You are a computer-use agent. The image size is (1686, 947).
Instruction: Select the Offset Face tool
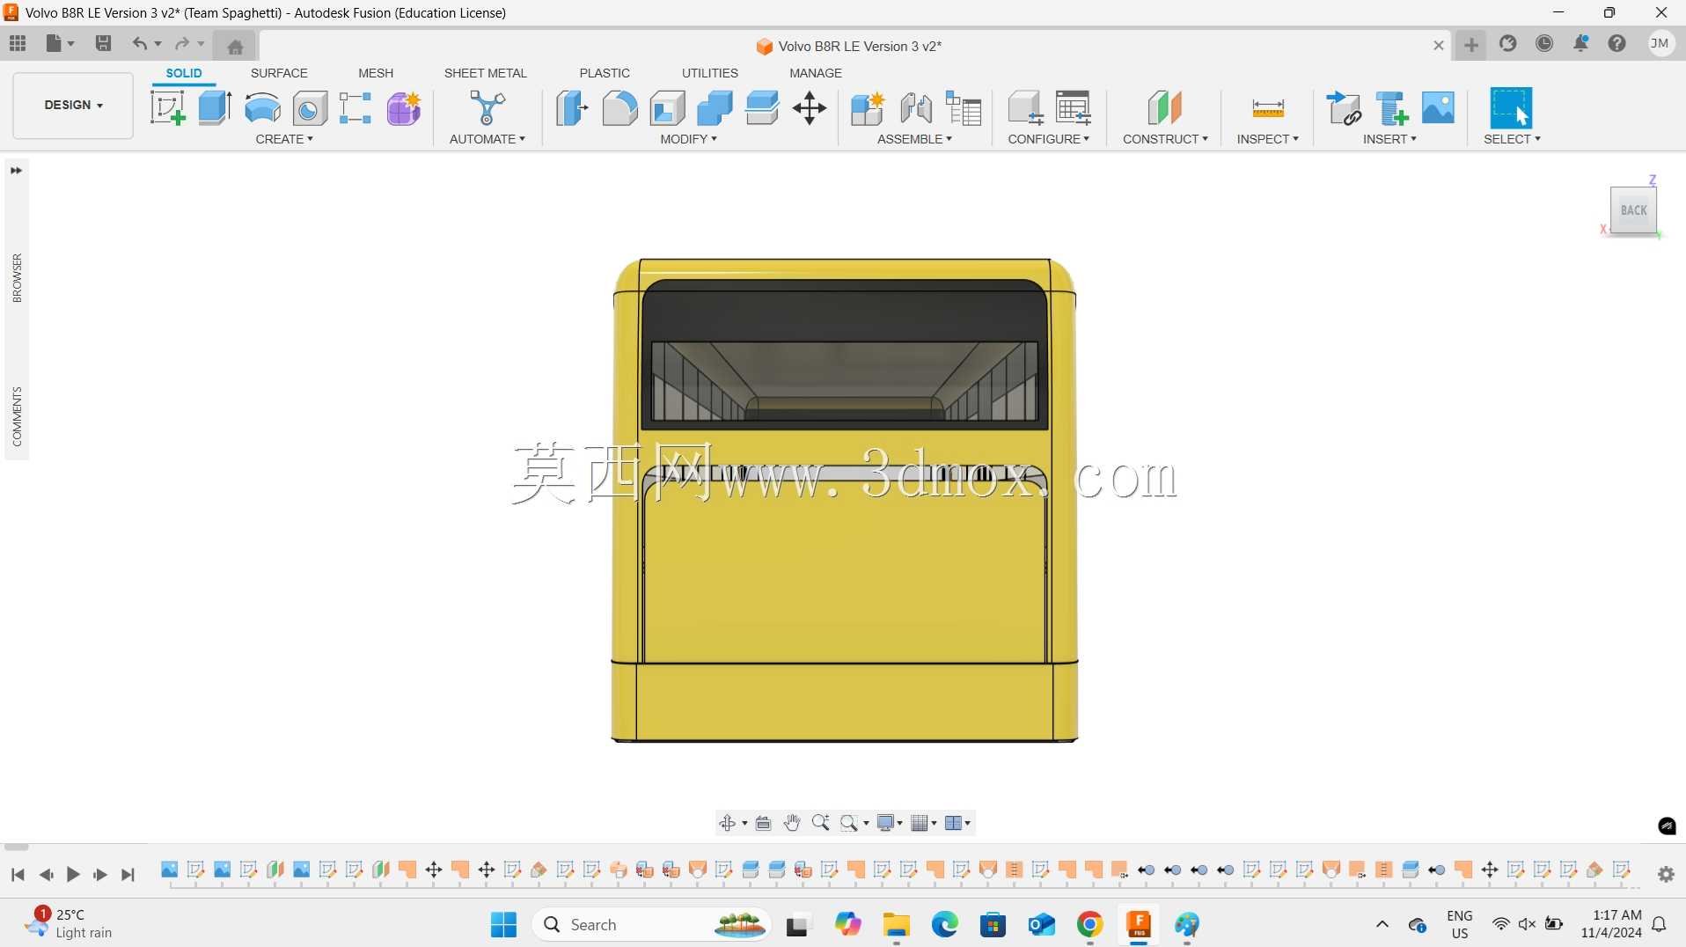762,108
